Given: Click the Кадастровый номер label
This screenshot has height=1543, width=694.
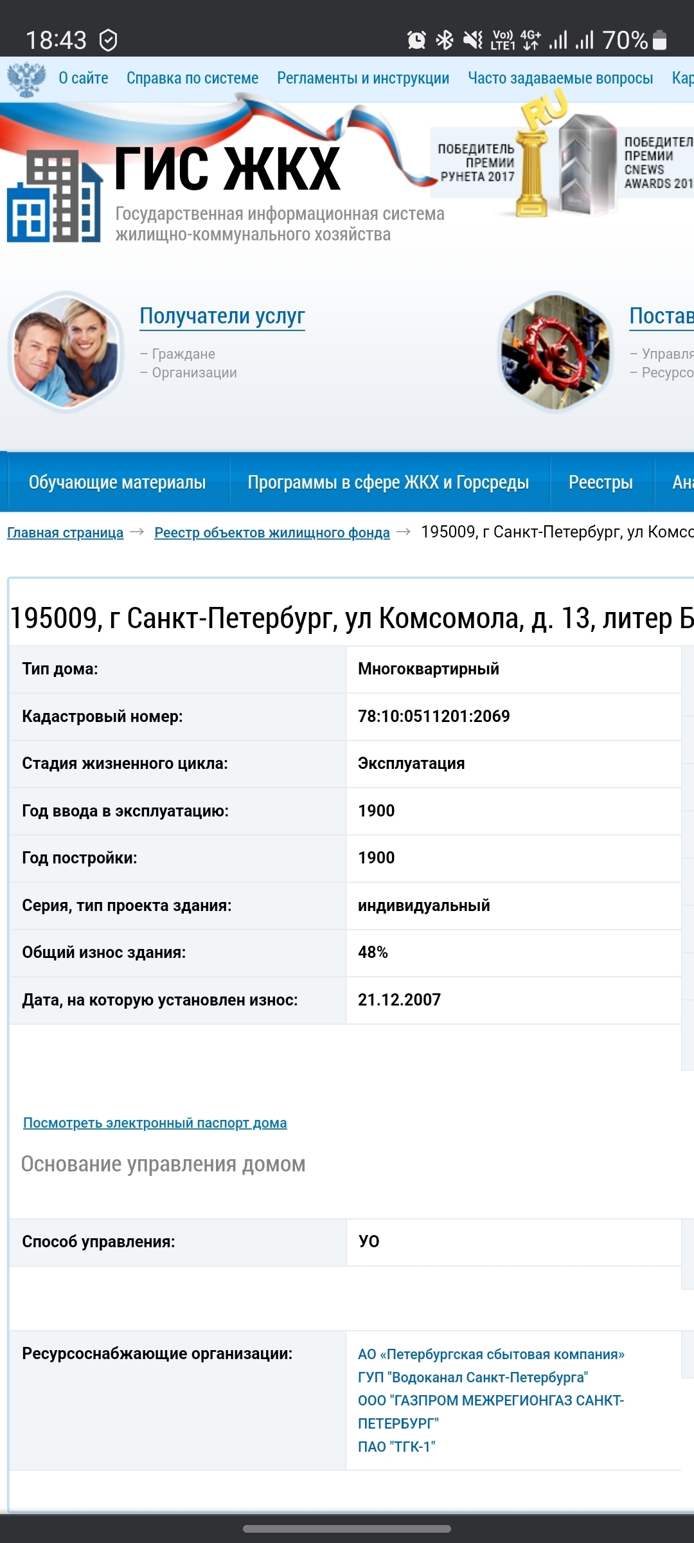Looking at the screenshot, I should tap(102, 716).
